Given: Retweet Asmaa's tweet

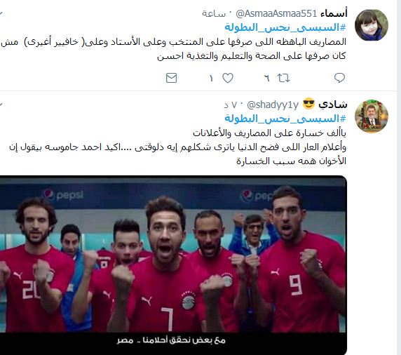Looking at the screenshot, I should (x=284, y=78).
